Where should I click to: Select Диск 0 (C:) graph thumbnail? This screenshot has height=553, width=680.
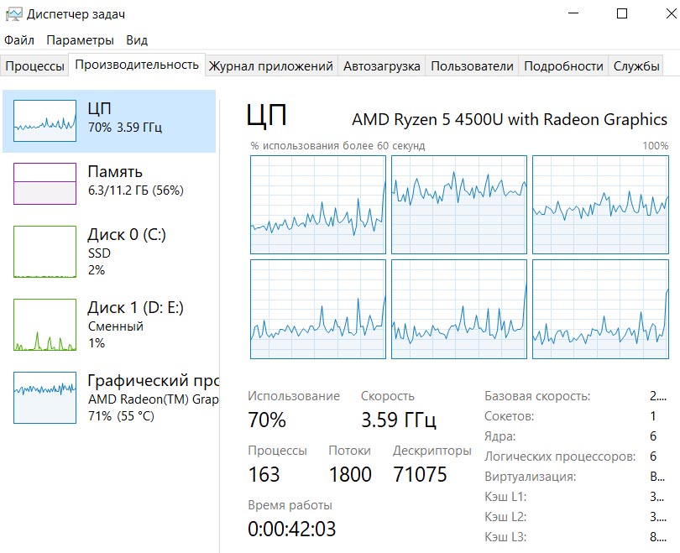(x=44, y=252)
